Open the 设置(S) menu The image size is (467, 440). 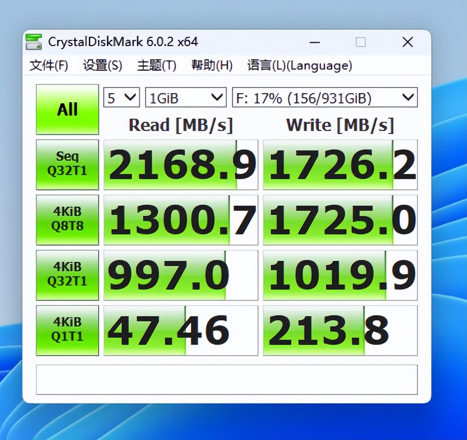point(102,65)
